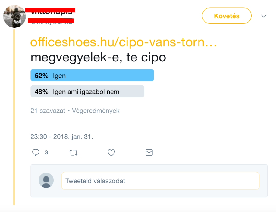Click the "Tweeteld válaszodat" reply field
The height and width of the screenshot is (212, 276).
coord(160,181)
